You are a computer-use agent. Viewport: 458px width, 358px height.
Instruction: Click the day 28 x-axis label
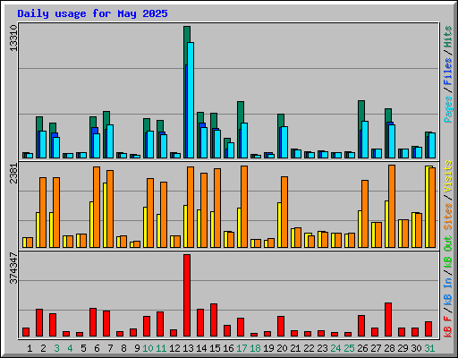point(389,348)
